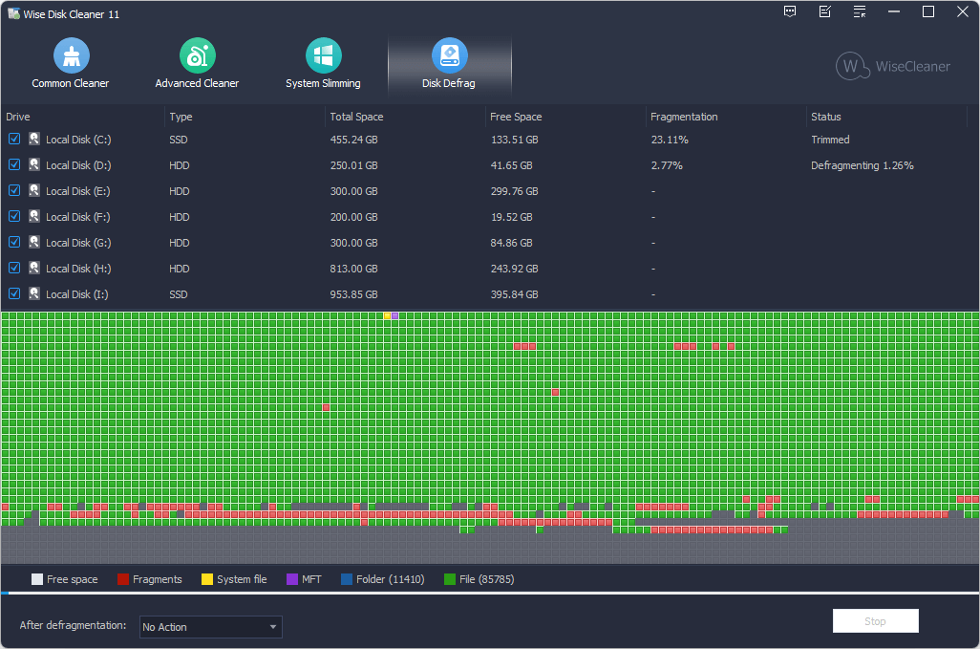Image resolution: width=980 pixels, height=649 pixels.
Task: Select the Local Disk (C:) row label
Action: [x=78, y=140]
